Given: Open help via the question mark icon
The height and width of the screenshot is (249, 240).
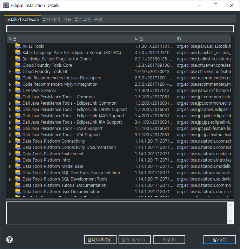Looking at the screenshot, I should 9,240.
